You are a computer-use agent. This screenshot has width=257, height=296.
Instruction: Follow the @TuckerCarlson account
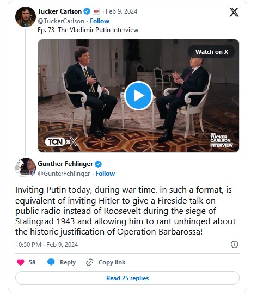pos(100,21)
